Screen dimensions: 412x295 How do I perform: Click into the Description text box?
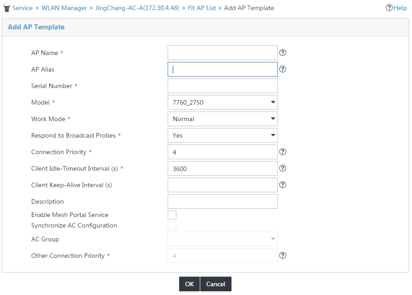coord(223,201)
